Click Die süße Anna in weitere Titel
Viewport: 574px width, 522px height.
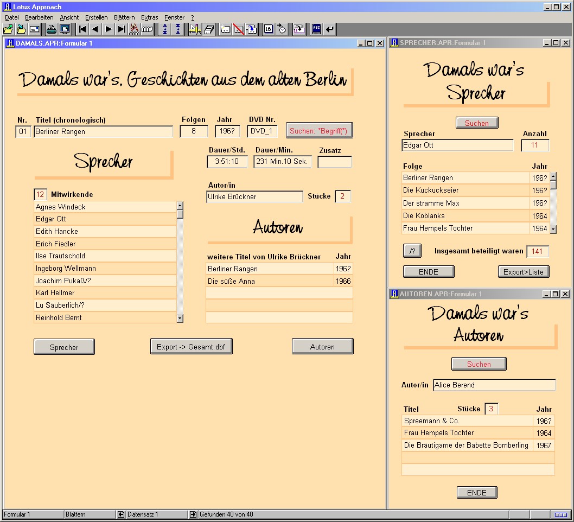(270, 281)
